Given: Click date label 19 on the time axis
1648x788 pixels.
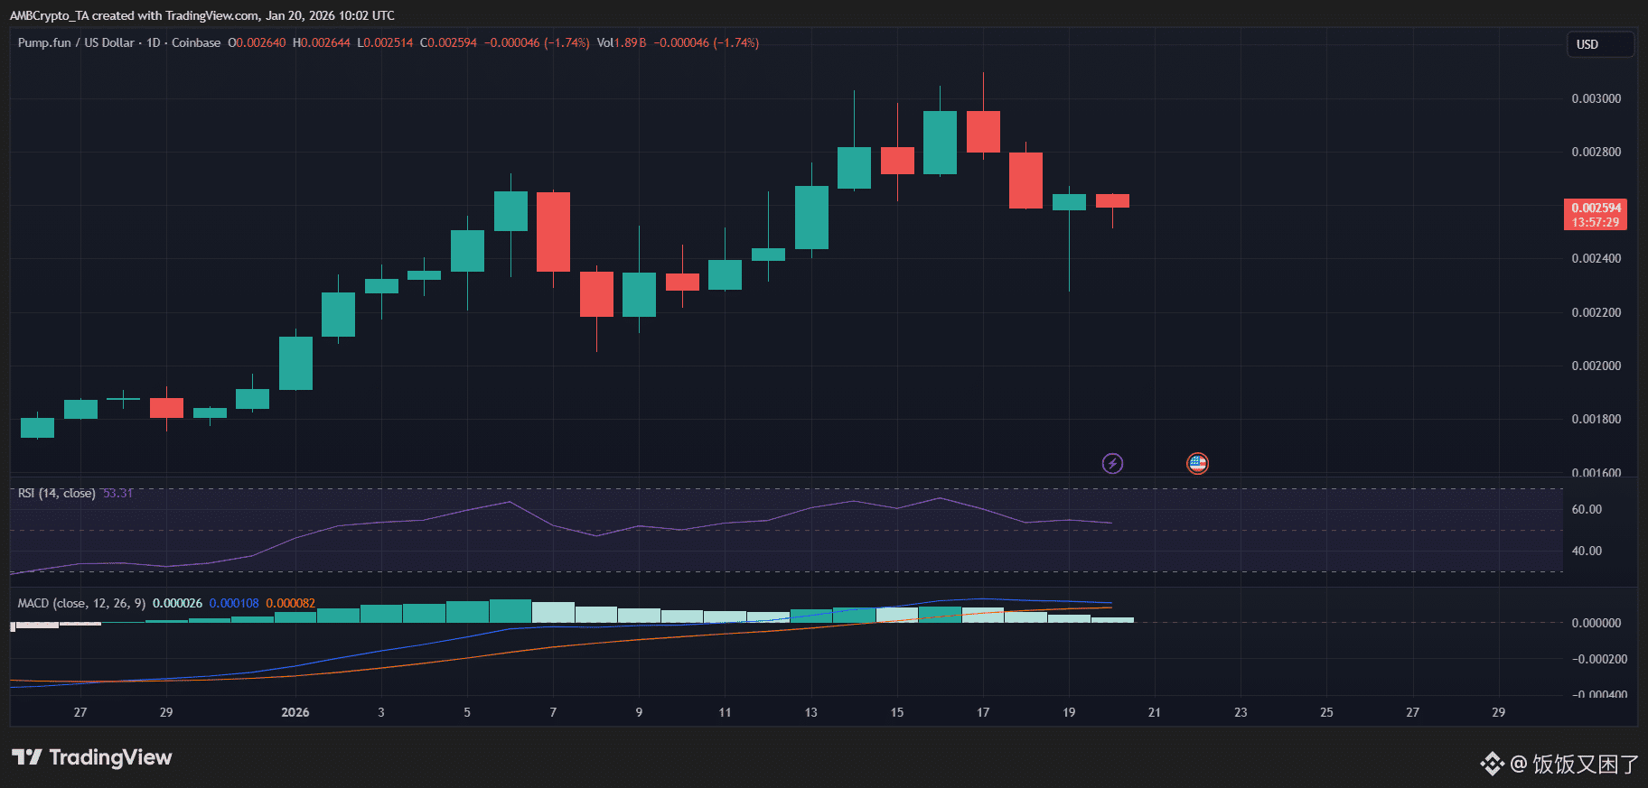Looking at the screenshot, I should click(x=1069, y=712).
